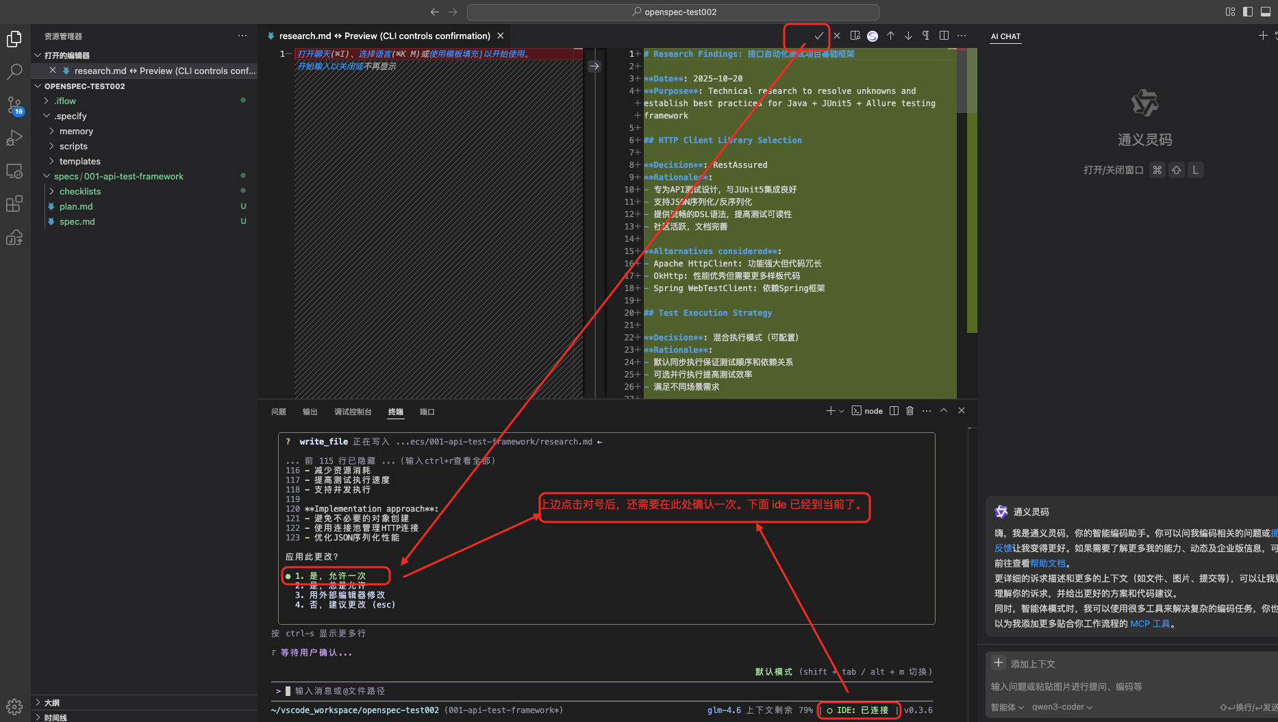Expand the checklists folder
The height and width of the screenshot is (722, 1278).
(79, 191)
